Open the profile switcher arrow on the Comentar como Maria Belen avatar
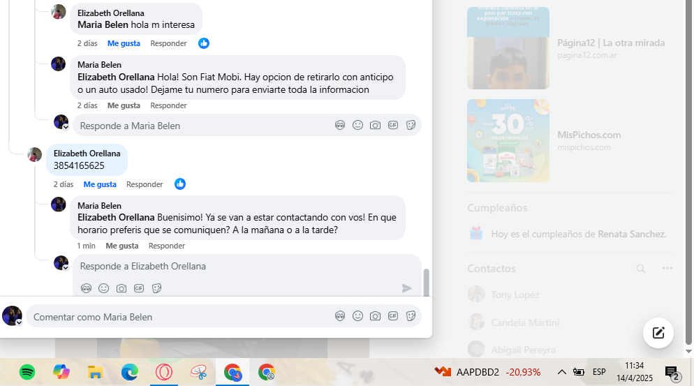Screen dimensions: 694x386 click(19, 322)
